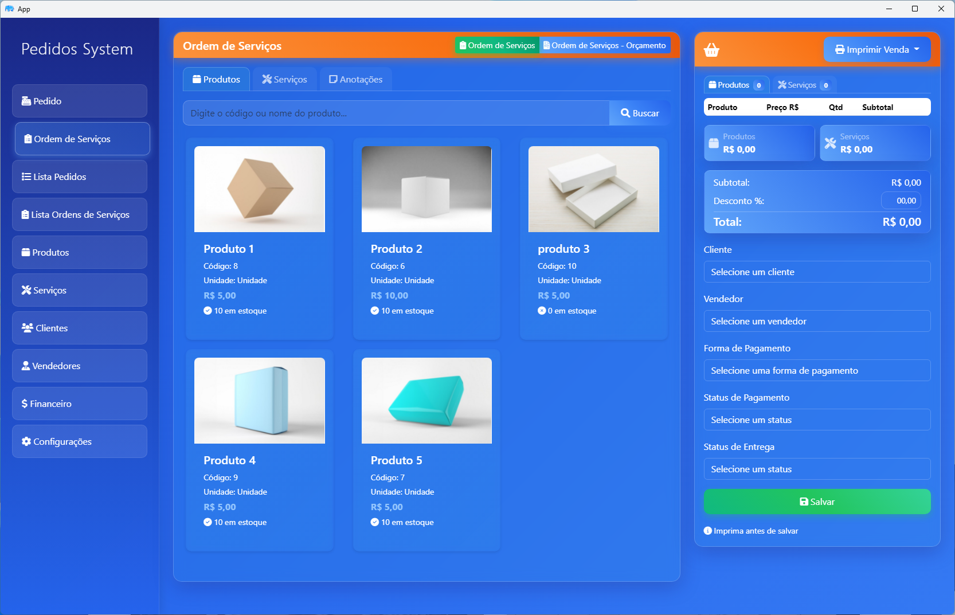Click the shopping basket cart icon
The image size is (955, 615).
click(711, 50)
